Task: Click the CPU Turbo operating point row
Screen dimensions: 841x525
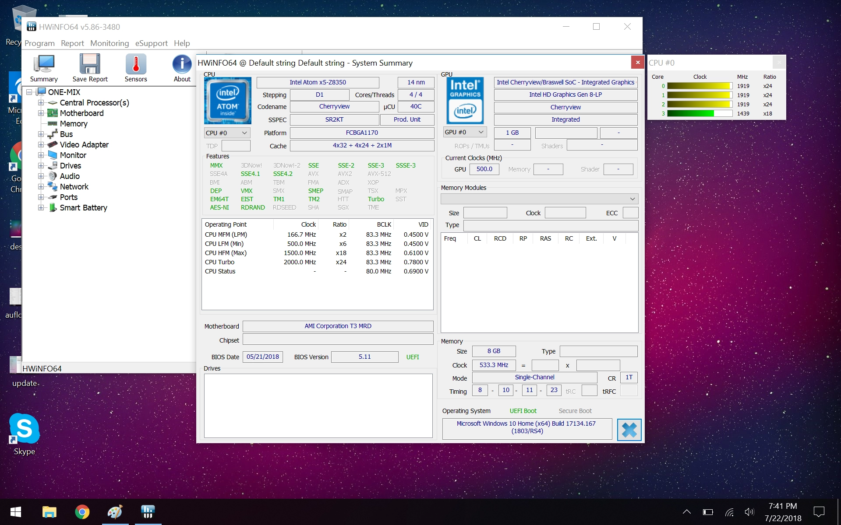Action: point(317,262)
